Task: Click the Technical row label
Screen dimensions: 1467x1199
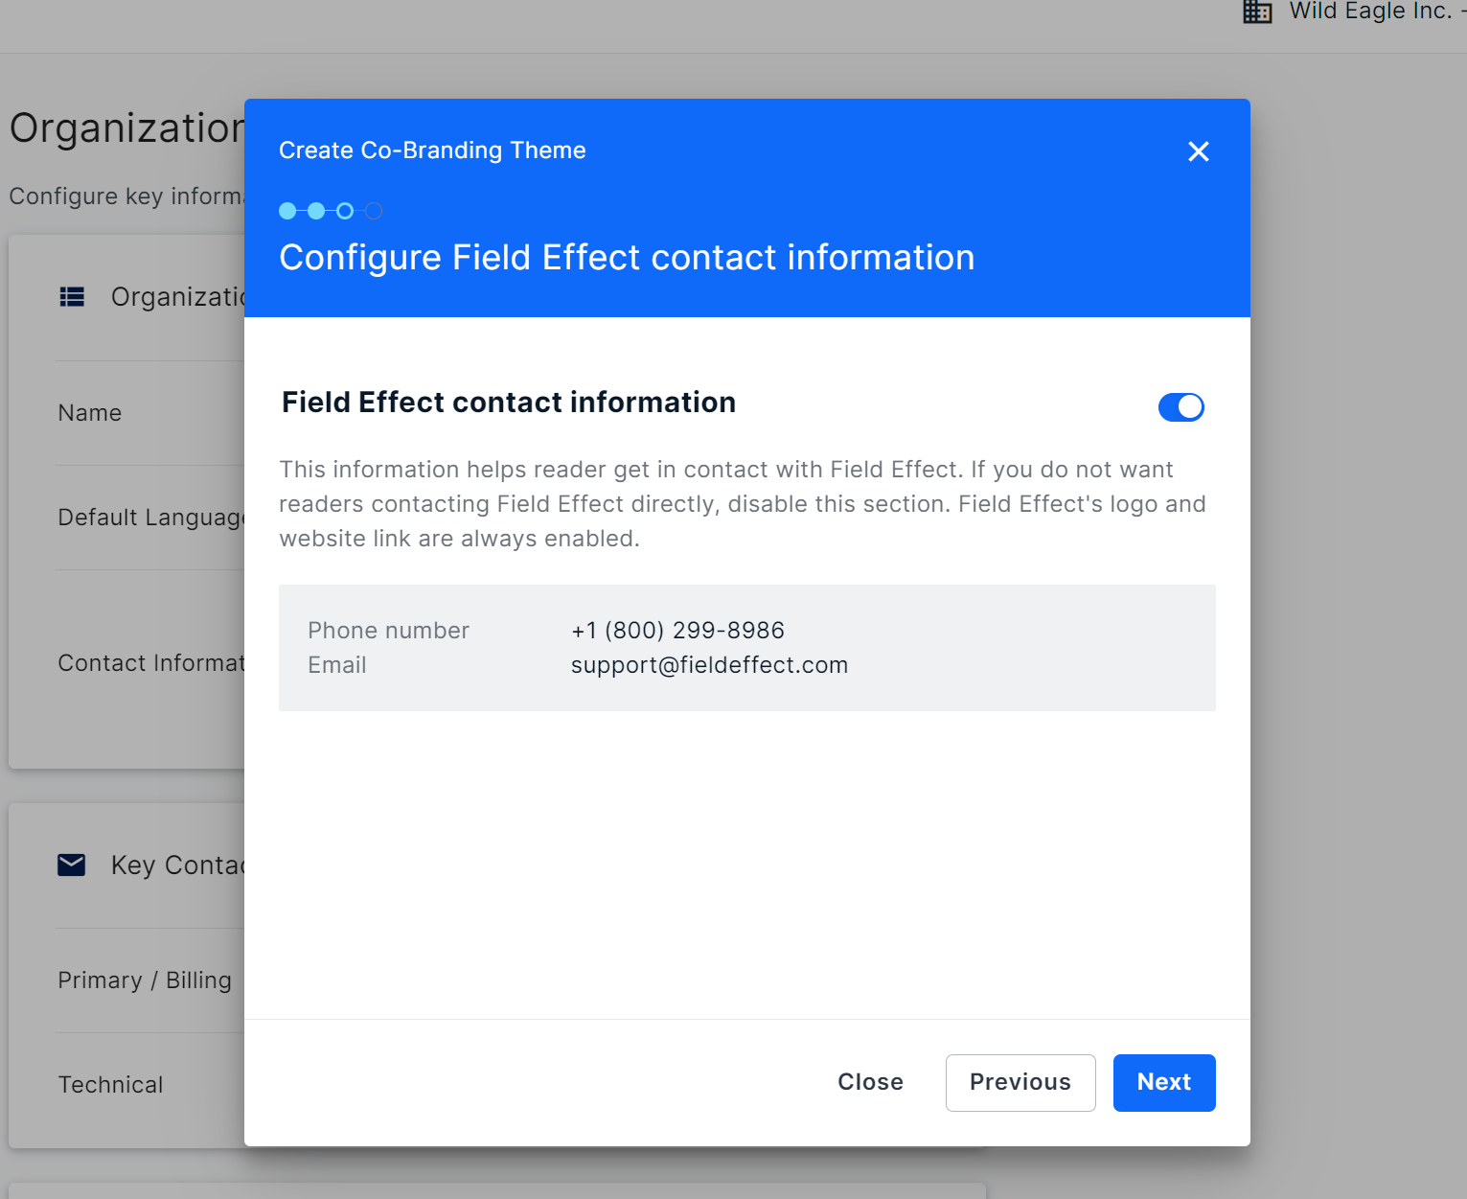Action: pyautogui.click(x=110, y=1085)
